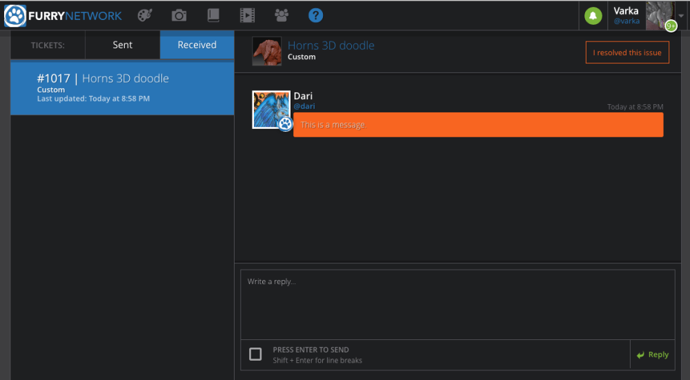This screenshot has width=690, height=380.
Task: Expand the Varka account dropdown arrow
Action: click(x=681, y=16)
